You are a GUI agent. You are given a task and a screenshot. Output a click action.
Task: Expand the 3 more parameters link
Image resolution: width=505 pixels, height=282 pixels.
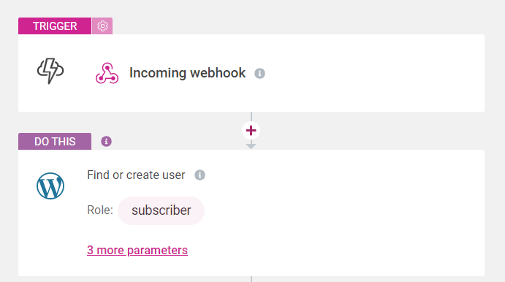[x=137, y=250]
